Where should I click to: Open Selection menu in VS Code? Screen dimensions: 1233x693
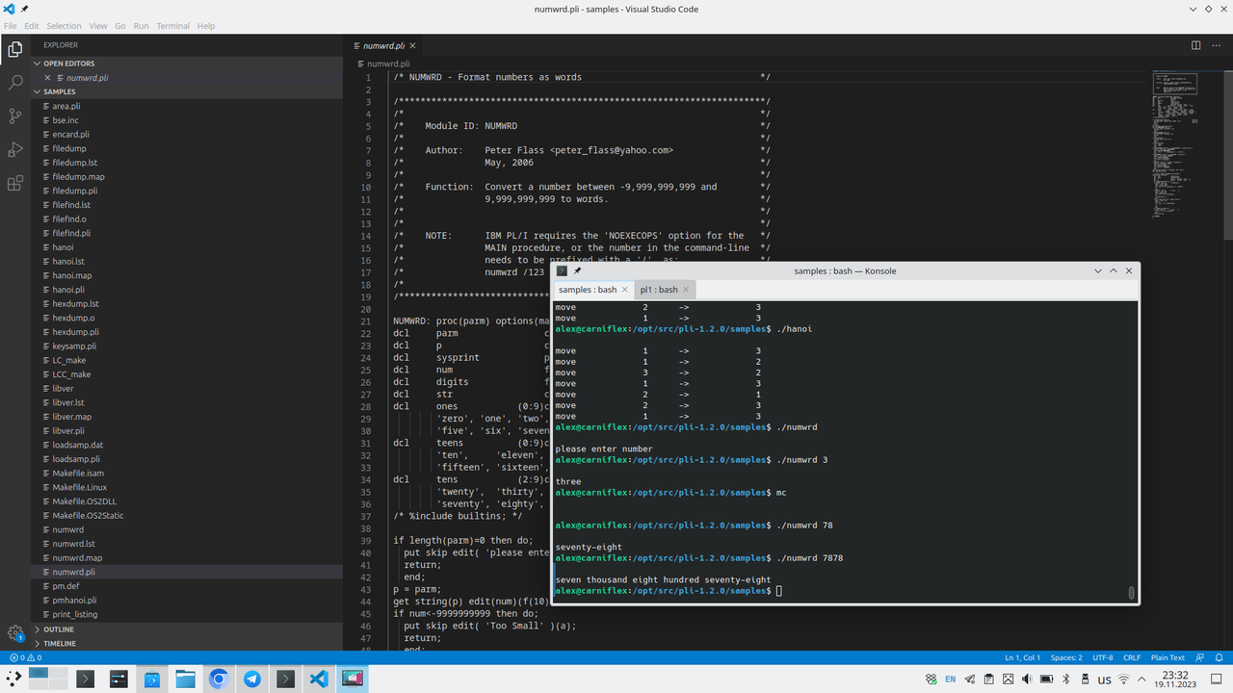tap(64, 26)
